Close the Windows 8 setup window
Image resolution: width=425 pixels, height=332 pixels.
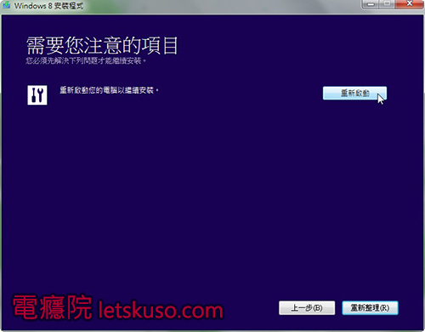pos(410,4)
